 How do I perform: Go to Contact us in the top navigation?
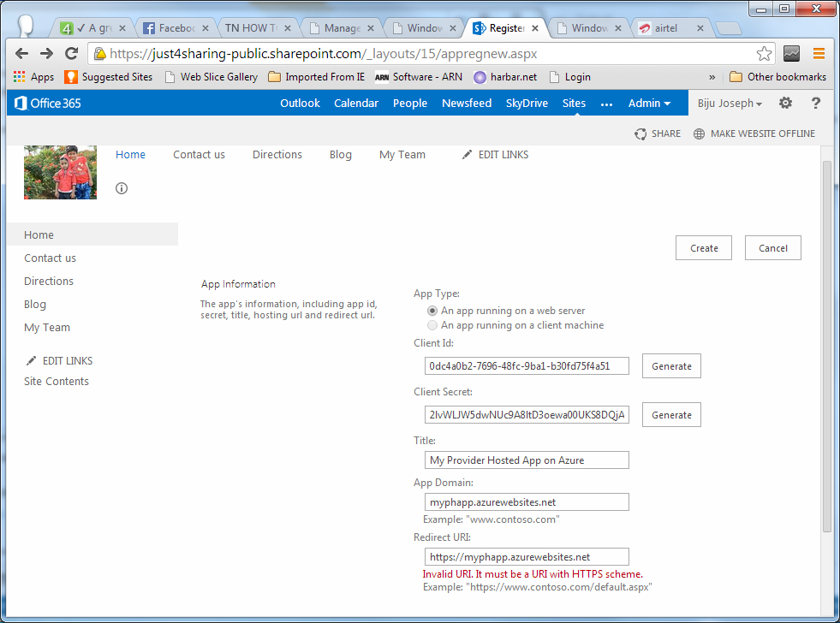(199, 155)
